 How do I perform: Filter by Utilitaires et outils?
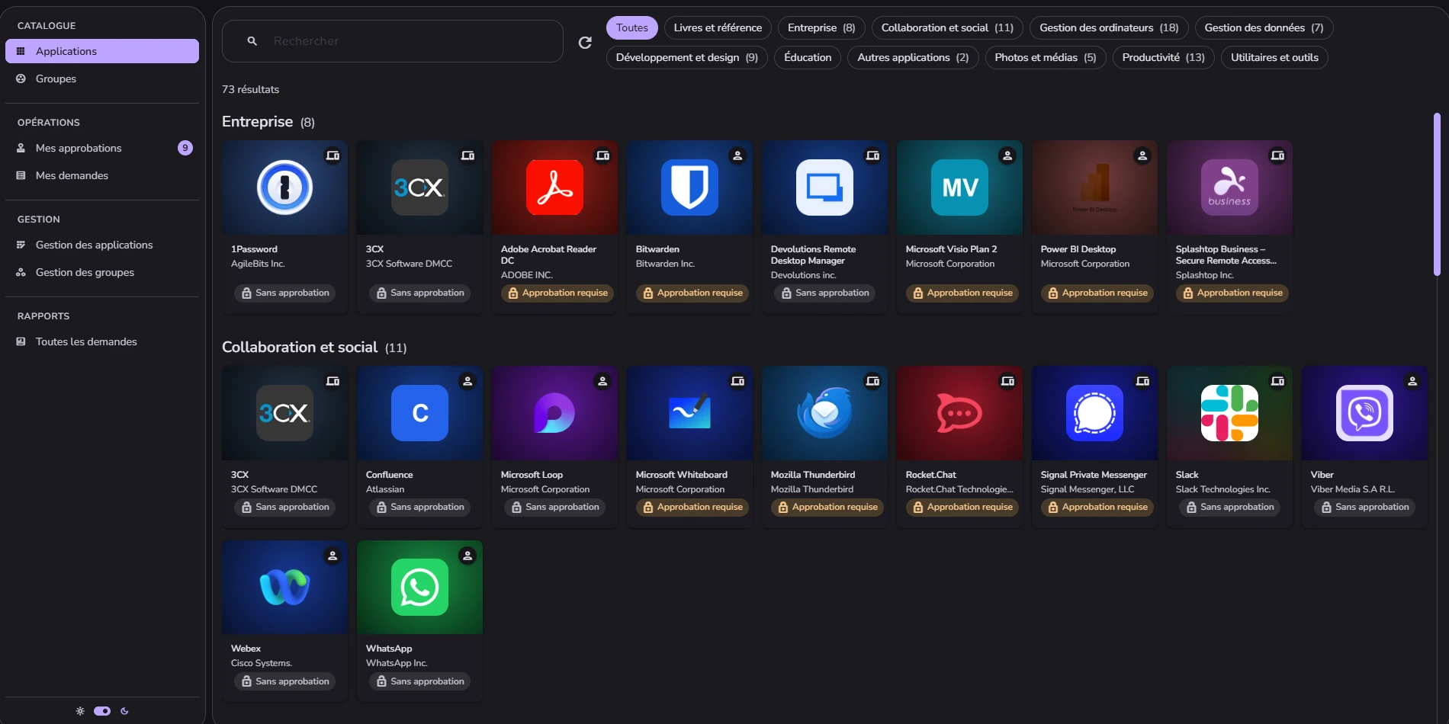point(1274,57)
